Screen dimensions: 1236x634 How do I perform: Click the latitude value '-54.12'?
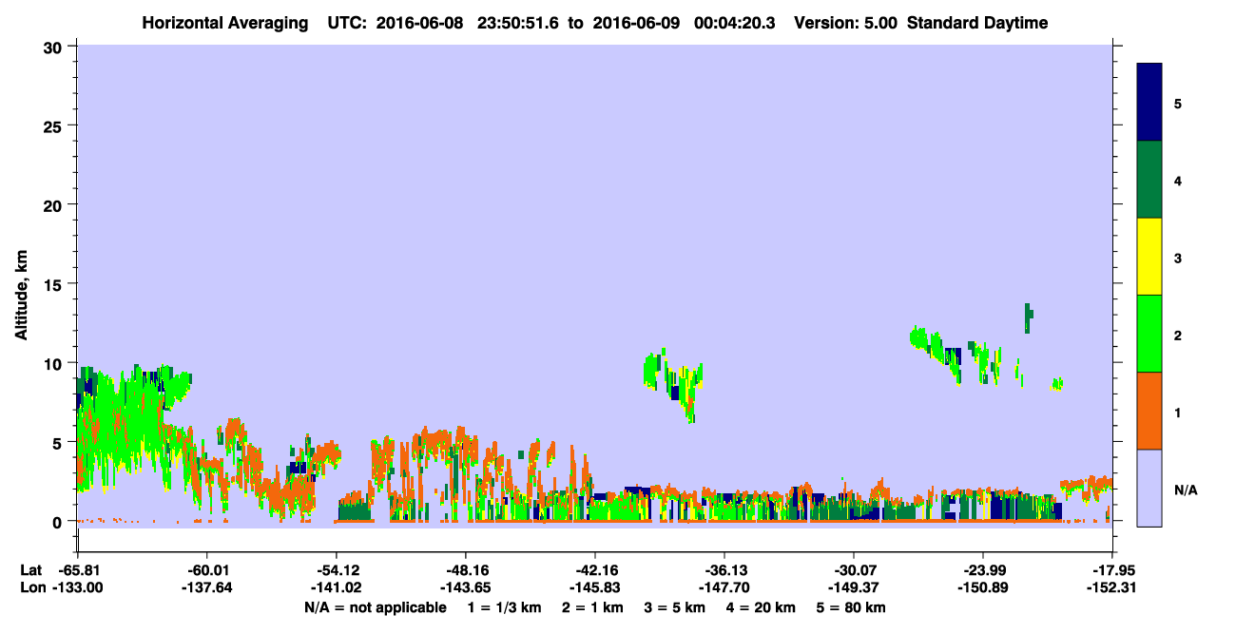[337, 570]
